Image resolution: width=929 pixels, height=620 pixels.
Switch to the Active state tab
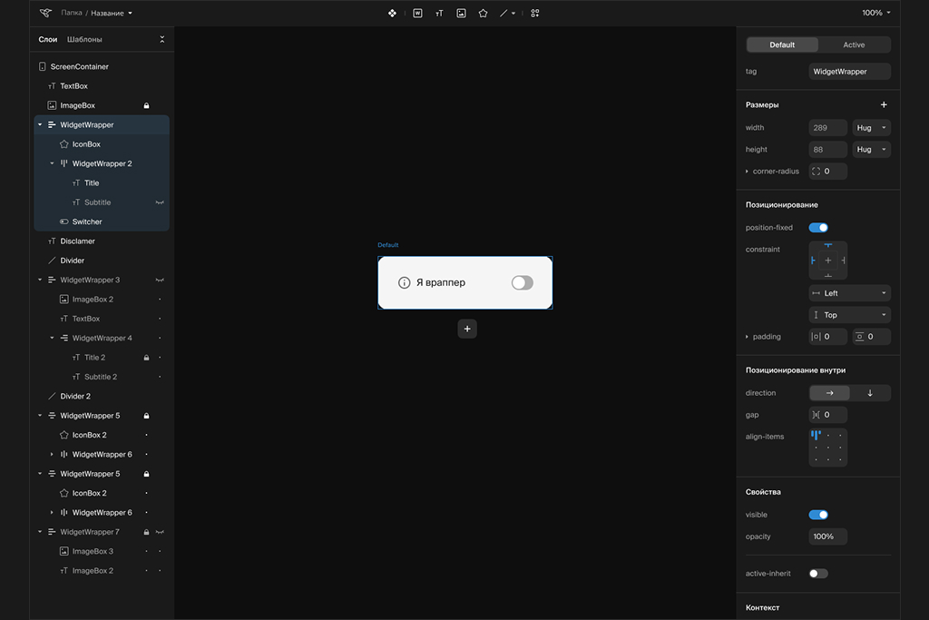click(x=854, y=44)
